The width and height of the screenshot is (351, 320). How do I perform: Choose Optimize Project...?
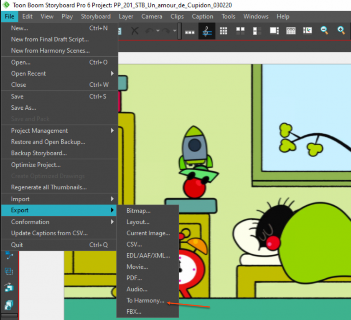pyautogui.click(x=59, y=165)
